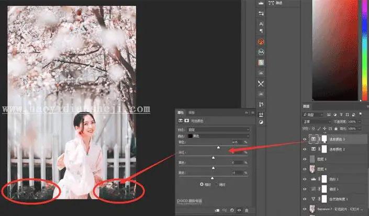
Task: Hide the 选取颜色 3 layer
Action: click(x=305, y=139)
